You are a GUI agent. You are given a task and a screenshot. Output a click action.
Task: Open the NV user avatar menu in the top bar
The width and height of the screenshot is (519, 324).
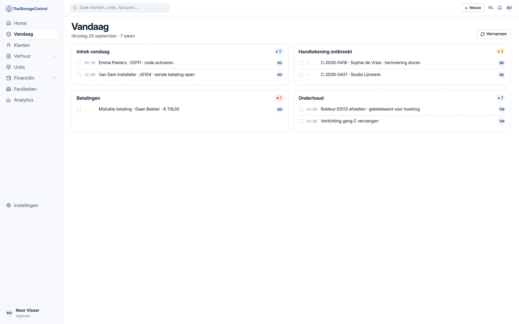click(x=509, y=8)
